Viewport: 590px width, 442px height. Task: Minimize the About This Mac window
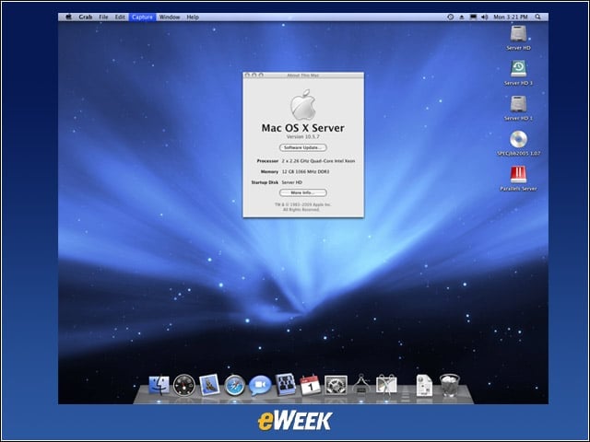254,76
